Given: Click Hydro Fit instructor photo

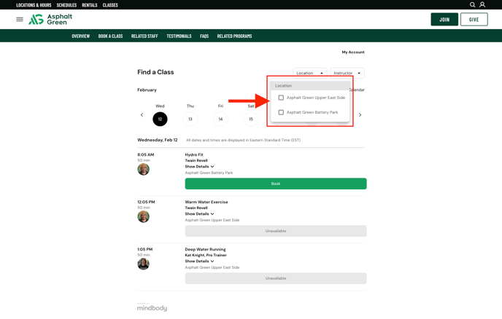Looking at the screenshot, I should click(144, 169).
